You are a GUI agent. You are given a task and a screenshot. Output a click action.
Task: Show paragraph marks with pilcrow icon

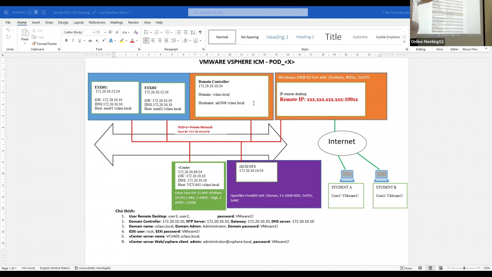click(x=200, y=32)
